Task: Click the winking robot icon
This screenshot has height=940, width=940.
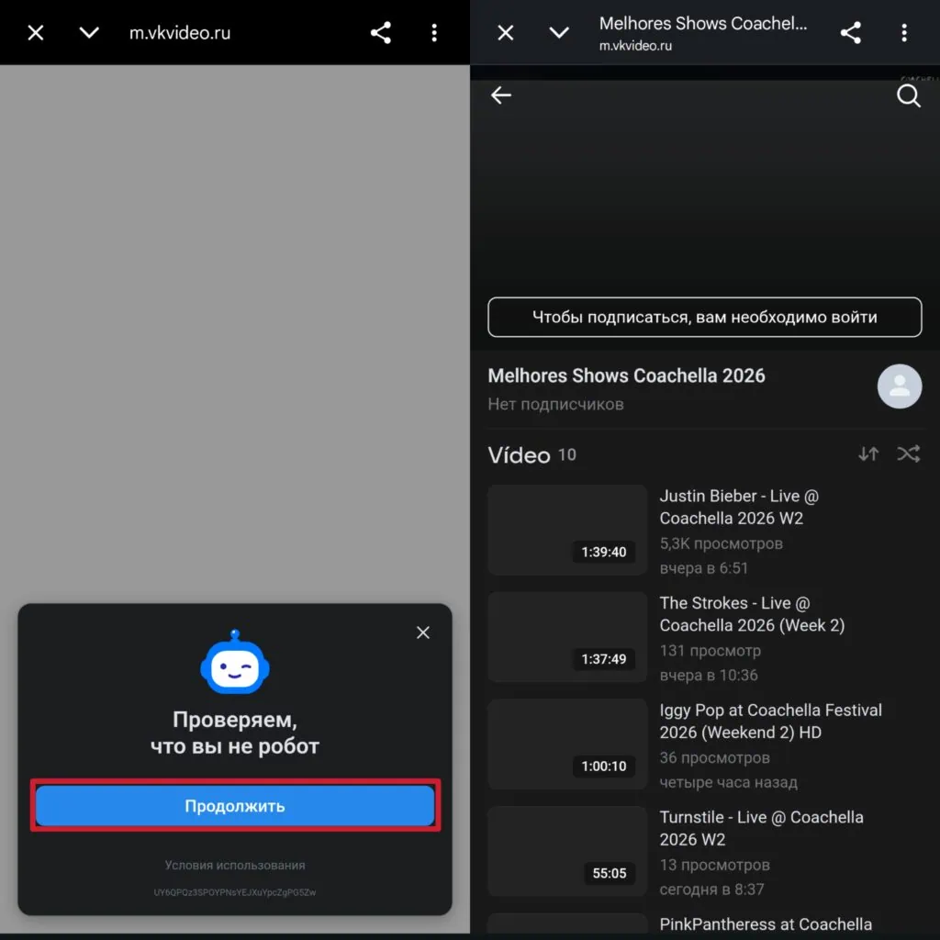Action: 235,663
